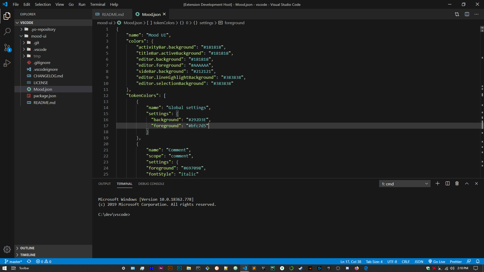
Task: Switch to the OUTPUT panel tab
Action: (105, 184)
